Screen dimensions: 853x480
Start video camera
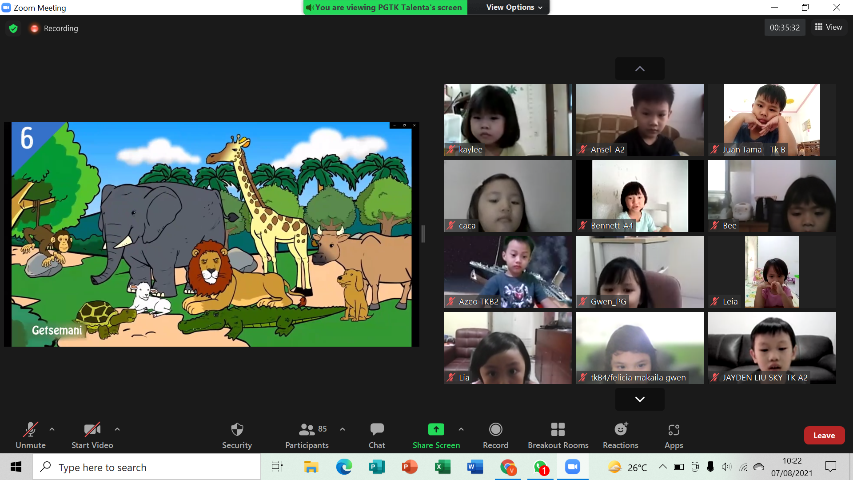point(92,435)
